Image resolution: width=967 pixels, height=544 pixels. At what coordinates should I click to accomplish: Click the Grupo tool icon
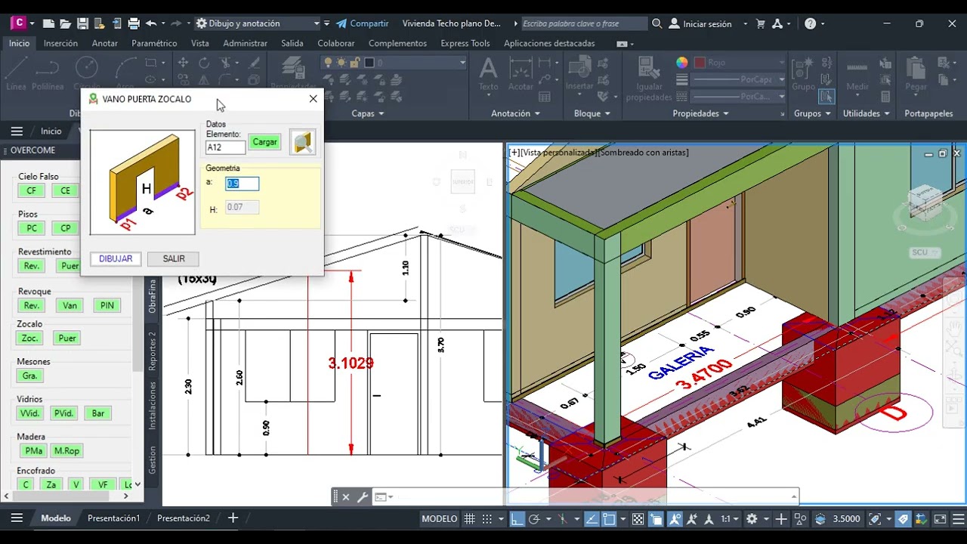click(x=803, y=74)
